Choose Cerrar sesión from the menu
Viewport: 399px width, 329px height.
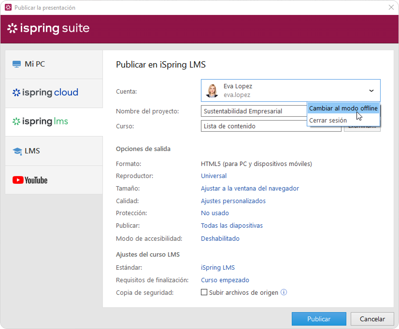[328, 121]
